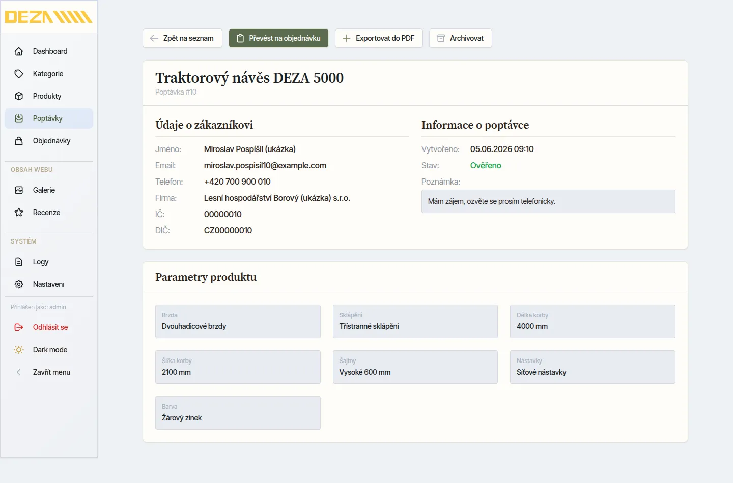Click customer name Miroslav Pospíšil (ukázka)

(250, 149)
